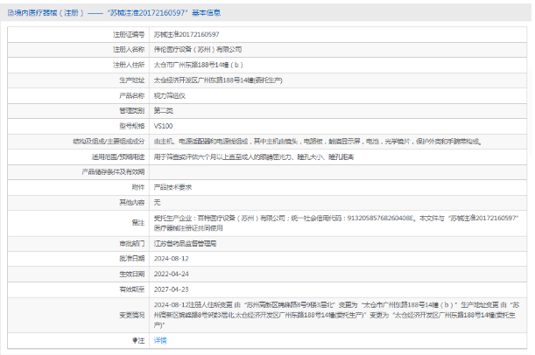Select the management class value 第二类
Viewport: 535px width, 355px height.
pyautogui.click(x=164, y=111)
